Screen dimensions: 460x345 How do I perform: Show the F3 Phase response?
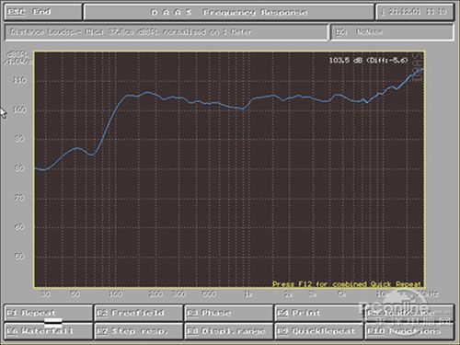(229, 313)
